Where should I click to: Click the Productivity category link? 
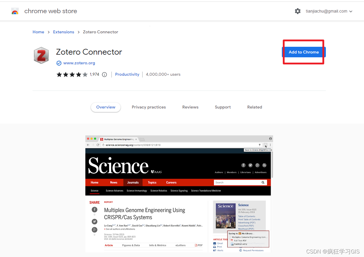point(127,75)
